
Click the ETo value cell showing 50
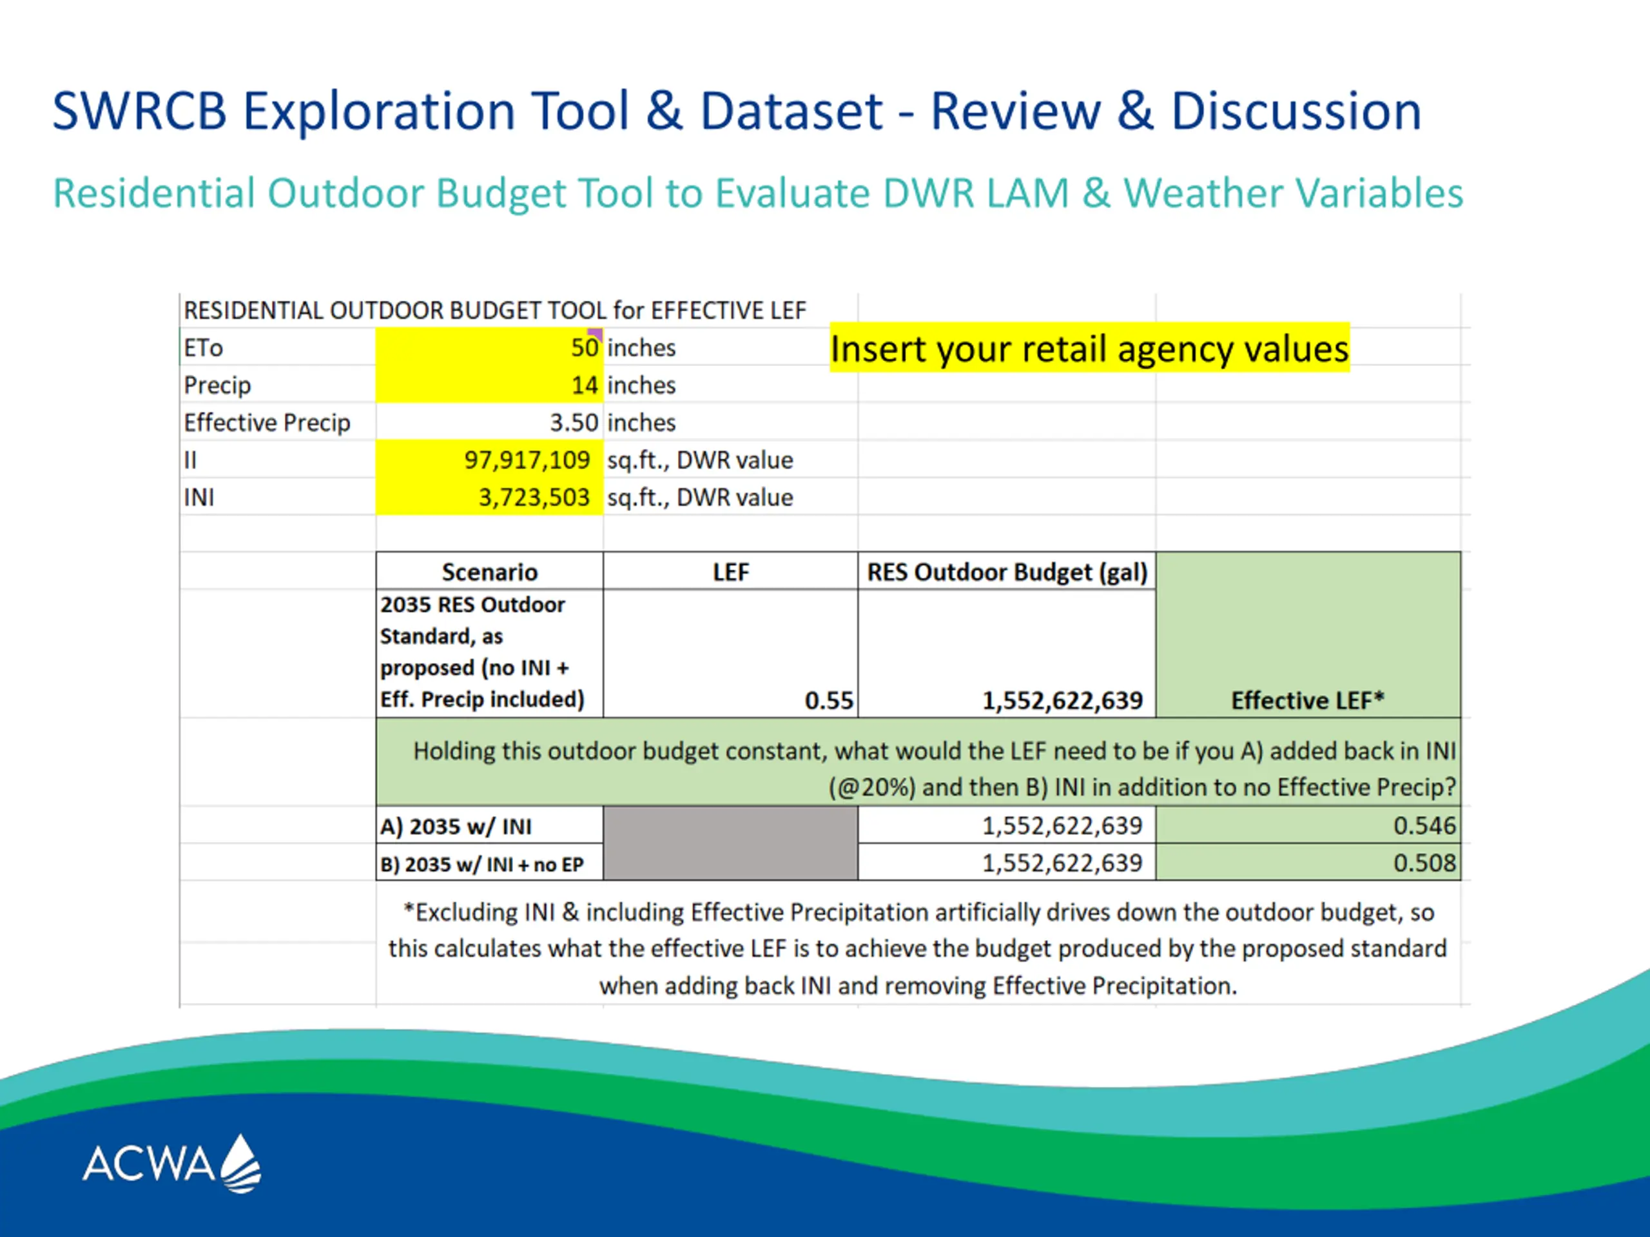pos(489,347)
